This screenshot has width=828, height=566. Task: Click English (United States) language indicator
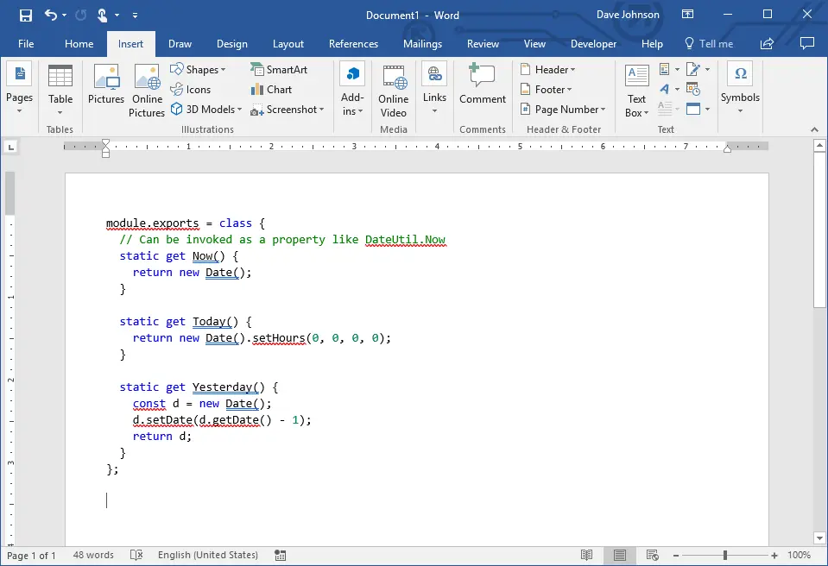click(x=207, y=555)
